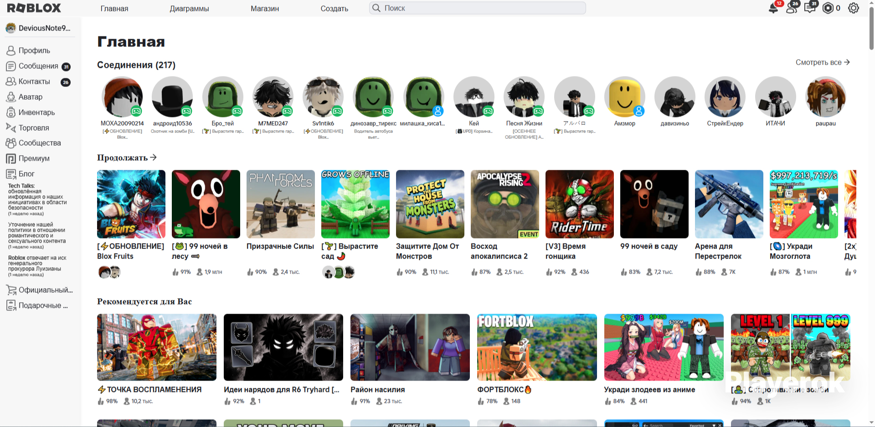Open the Призрачные Силы game thumbnail

click(x=281, y=204)
